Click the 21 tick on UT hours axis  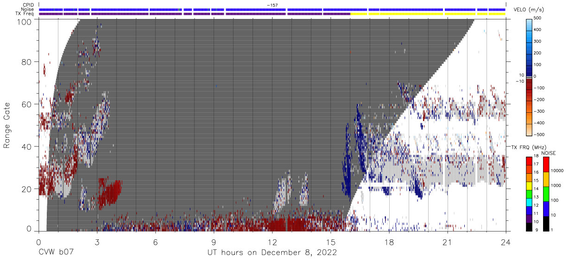(x=447, y=242)
